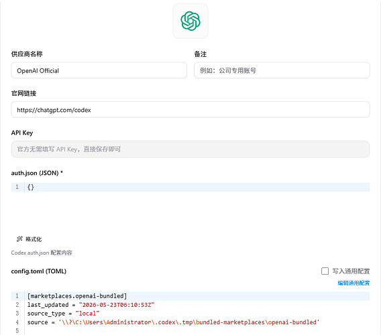Click the Codex auth.json 配置内容 hint text

pos(42,253)
